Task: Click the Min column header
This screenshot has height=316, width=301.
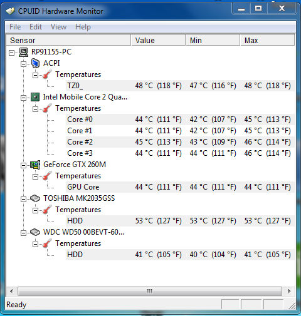Action: click(213, 40)
